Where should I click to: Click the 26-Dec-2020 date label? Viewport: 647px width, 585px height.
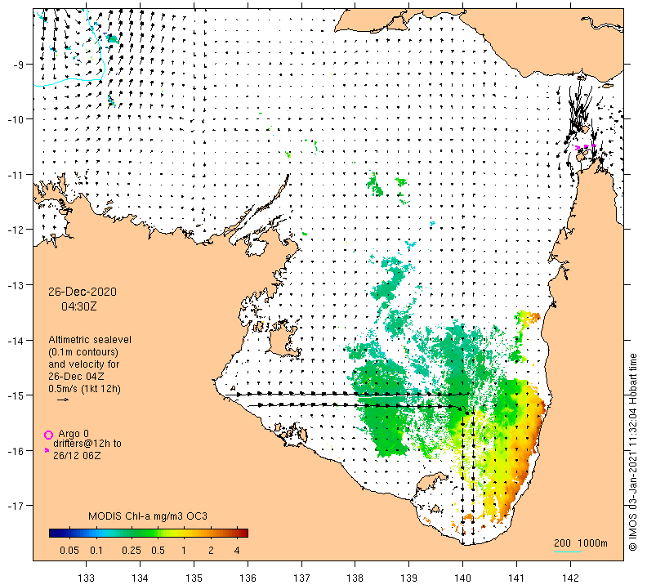tap(83, 292)
